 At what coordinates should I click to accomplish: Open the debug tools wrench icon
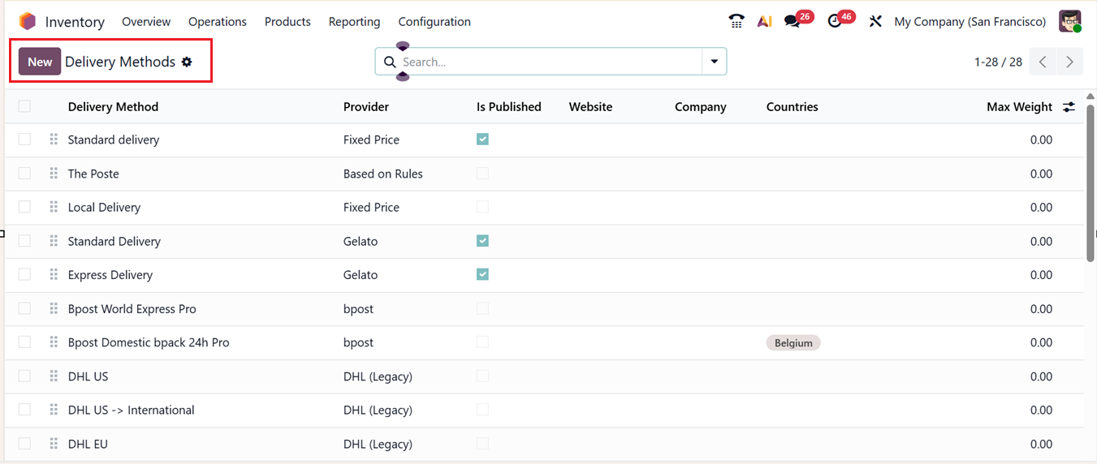(875, 21)
